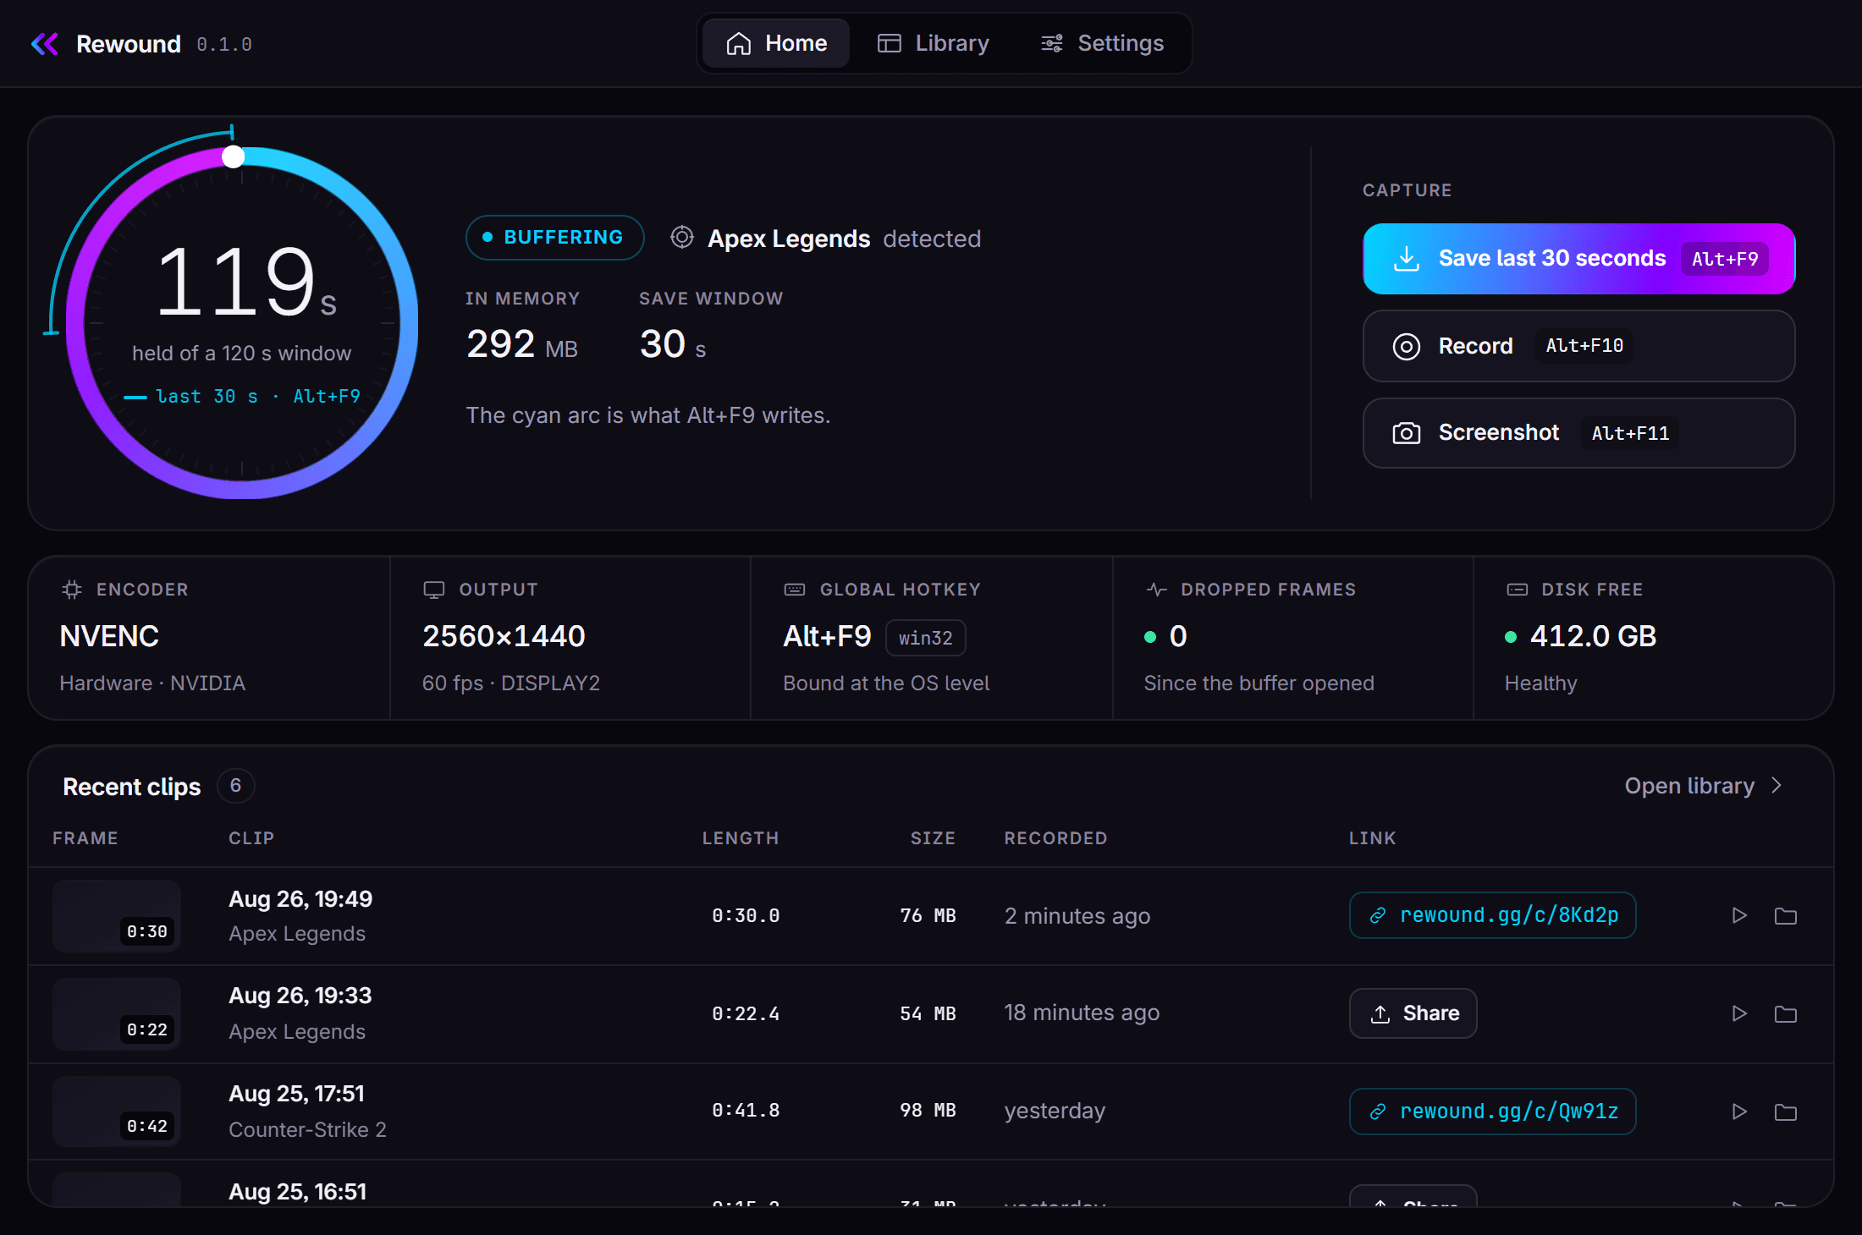Click the GLOBAL HOTKEY keyboard icon
The image size is (1862, 1235).
click(795, 590)
